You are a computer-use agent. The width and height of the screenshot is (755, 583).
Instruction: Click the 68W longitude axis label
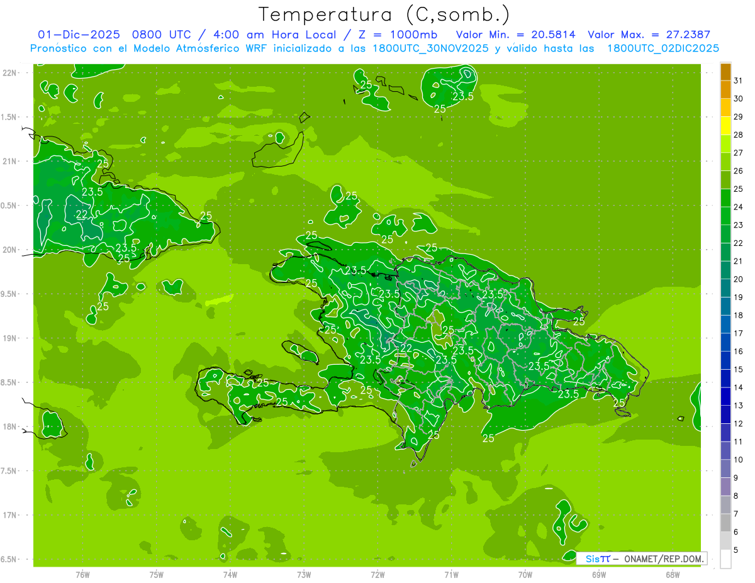673,574
